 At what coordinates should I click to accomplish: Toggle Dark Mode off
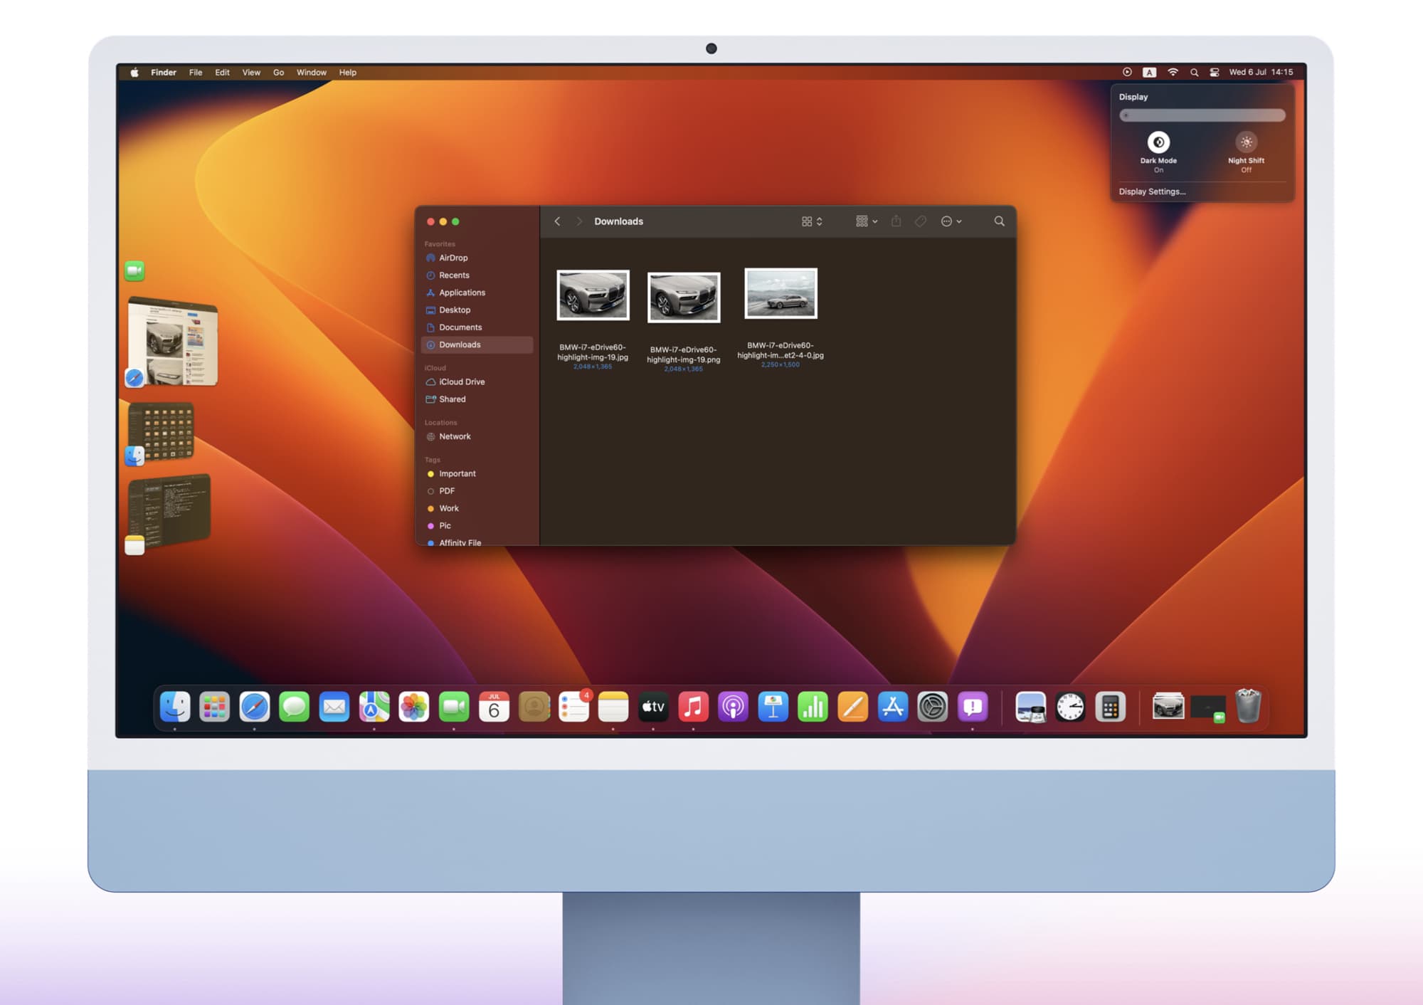click(x=1158, y=142)
